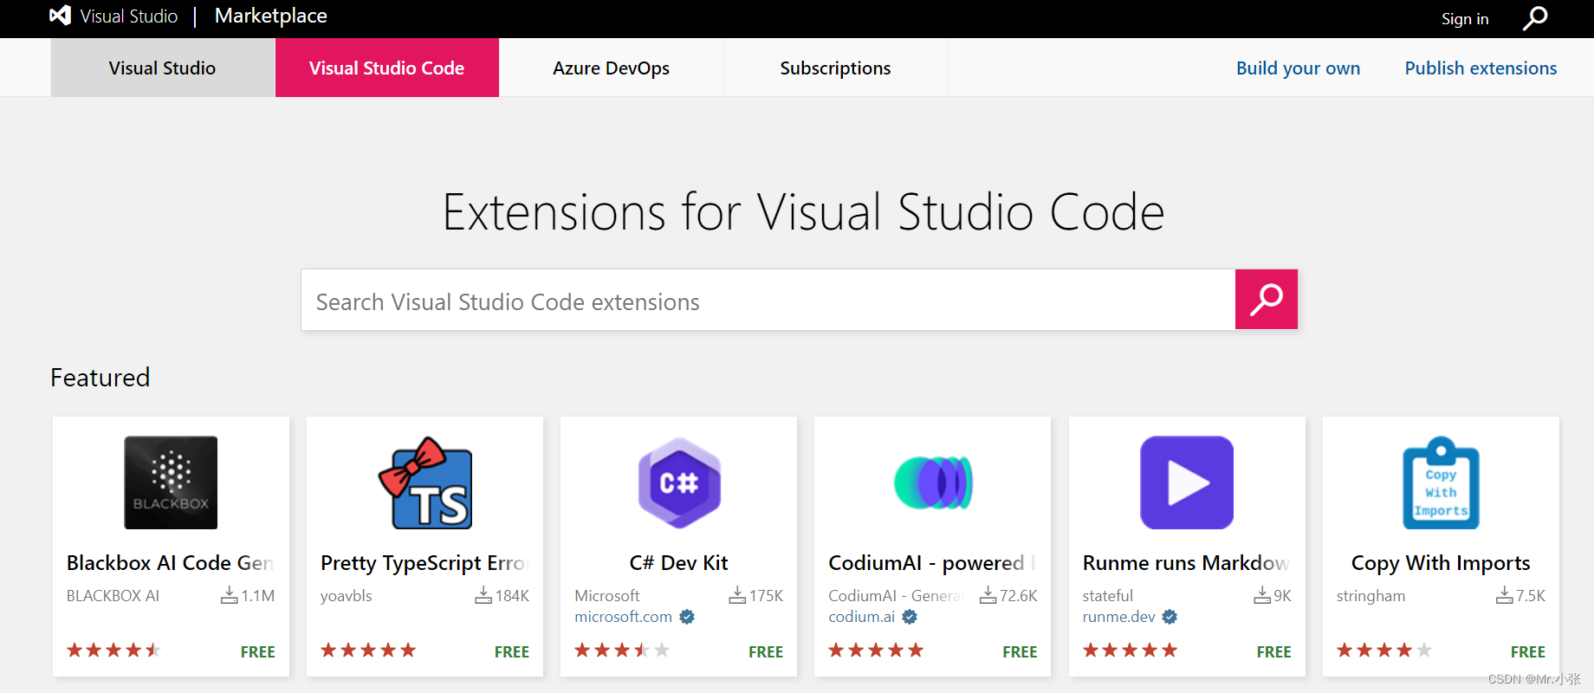Viewport: 1594px width, 693px height.
Task: Open the header search magnifier icon
Action: (1535, 18)
